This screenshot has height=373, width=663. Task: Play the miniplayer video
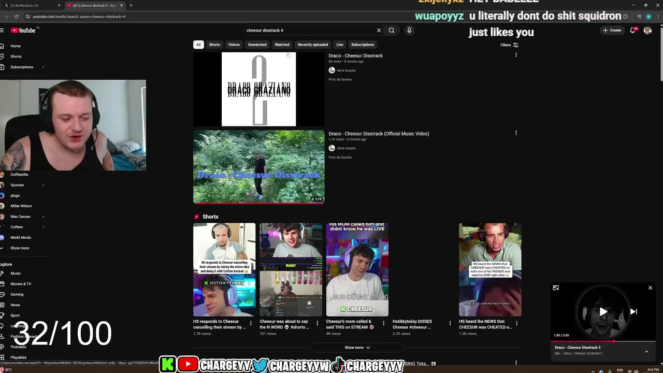(x=603, y=311)
